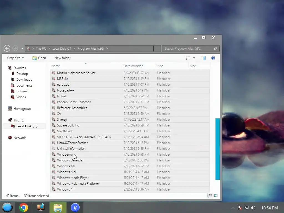284x213 pixels.
Task: Click the search magnifier icon
Action: pos(215,49)
